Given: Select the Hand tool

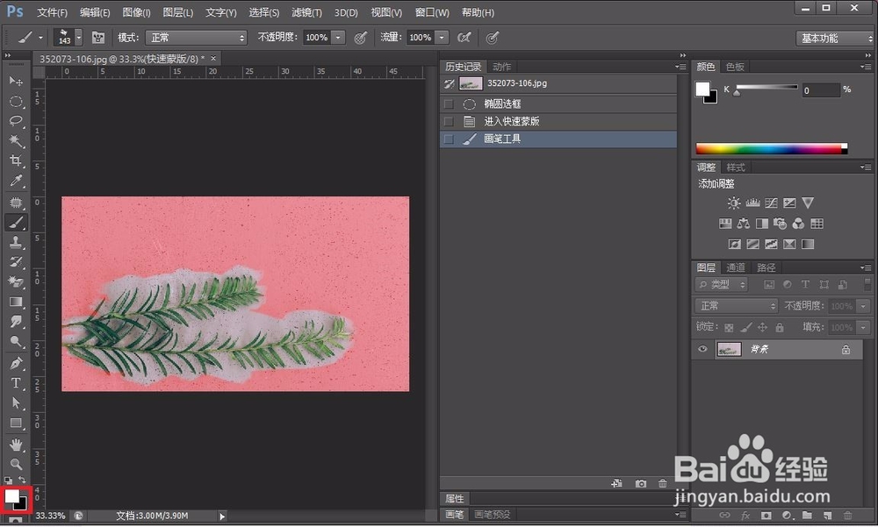Looking at the screenshot, I should pos(16,445).
